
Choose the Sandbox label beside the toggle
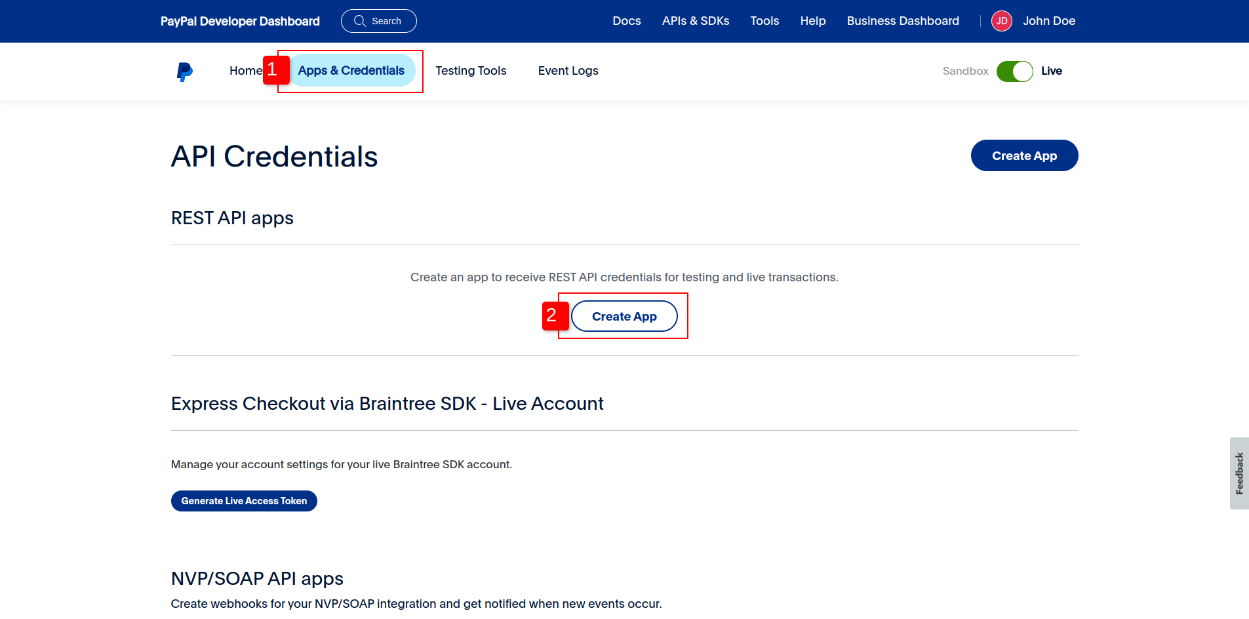[x=965, y=71]
